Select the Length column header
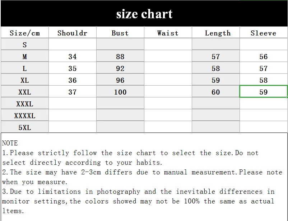Screen dimensions: 288x221 [x=215, y=32]
